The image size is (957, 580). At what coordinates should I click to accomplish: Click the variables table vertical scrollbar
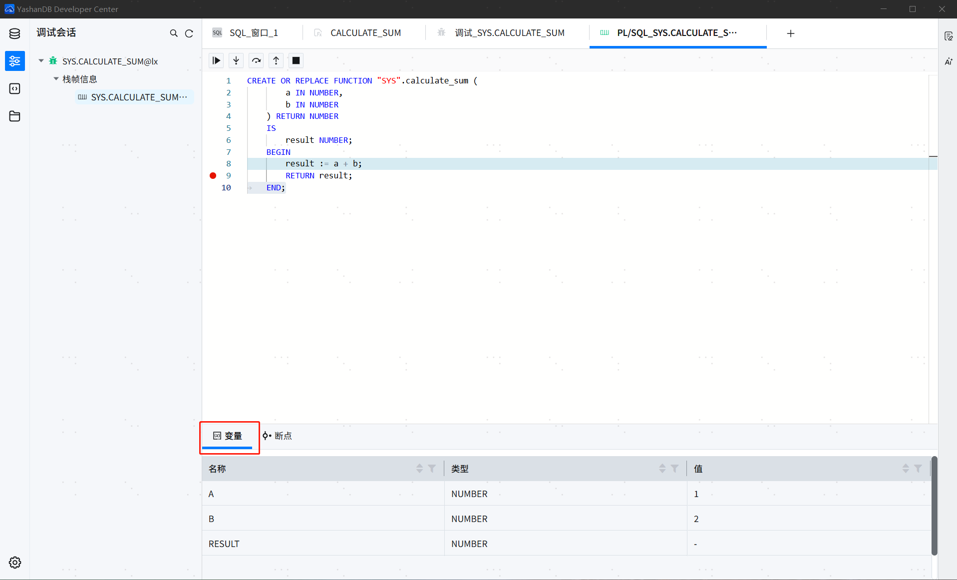click(934, 505)
